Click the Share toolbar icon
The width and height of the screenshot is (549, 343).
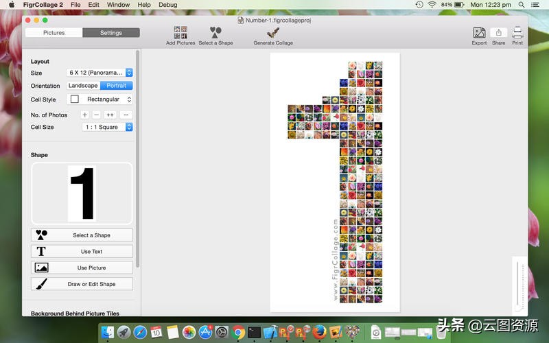point(498,33)
